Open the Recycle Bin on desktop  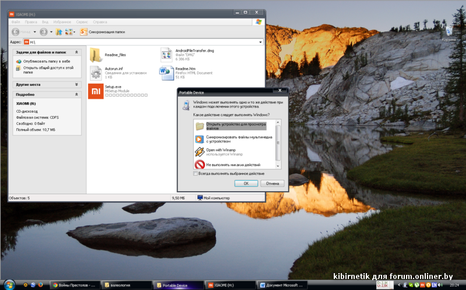click(x=449, y=31)
